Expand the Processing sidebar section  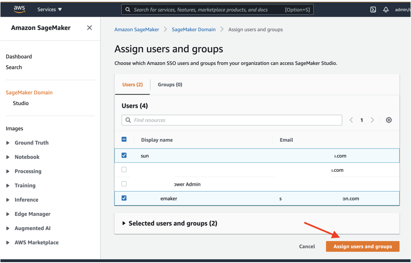tap(8, 171)
